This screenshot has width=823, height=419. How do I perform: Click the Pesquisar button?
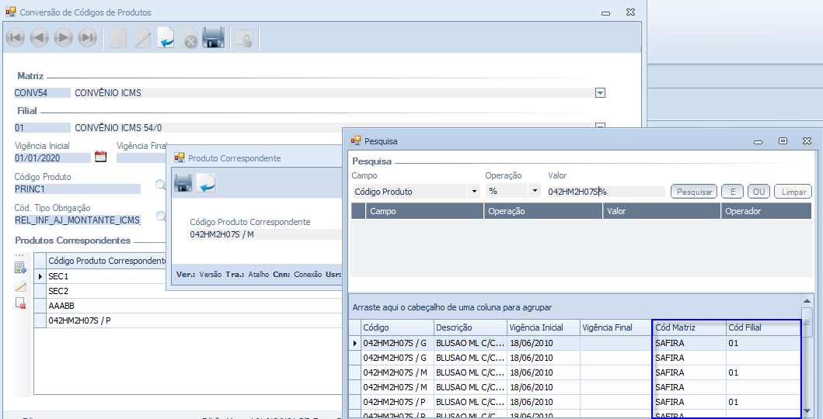694,192
